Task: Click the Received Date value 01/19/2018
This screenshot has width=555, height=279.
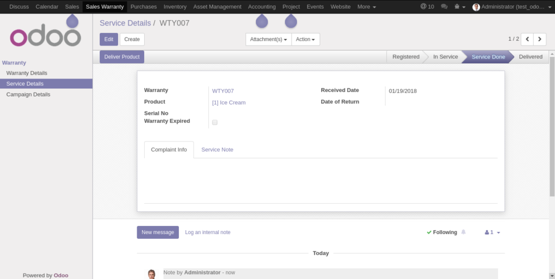Action: [x=403, y=91]
